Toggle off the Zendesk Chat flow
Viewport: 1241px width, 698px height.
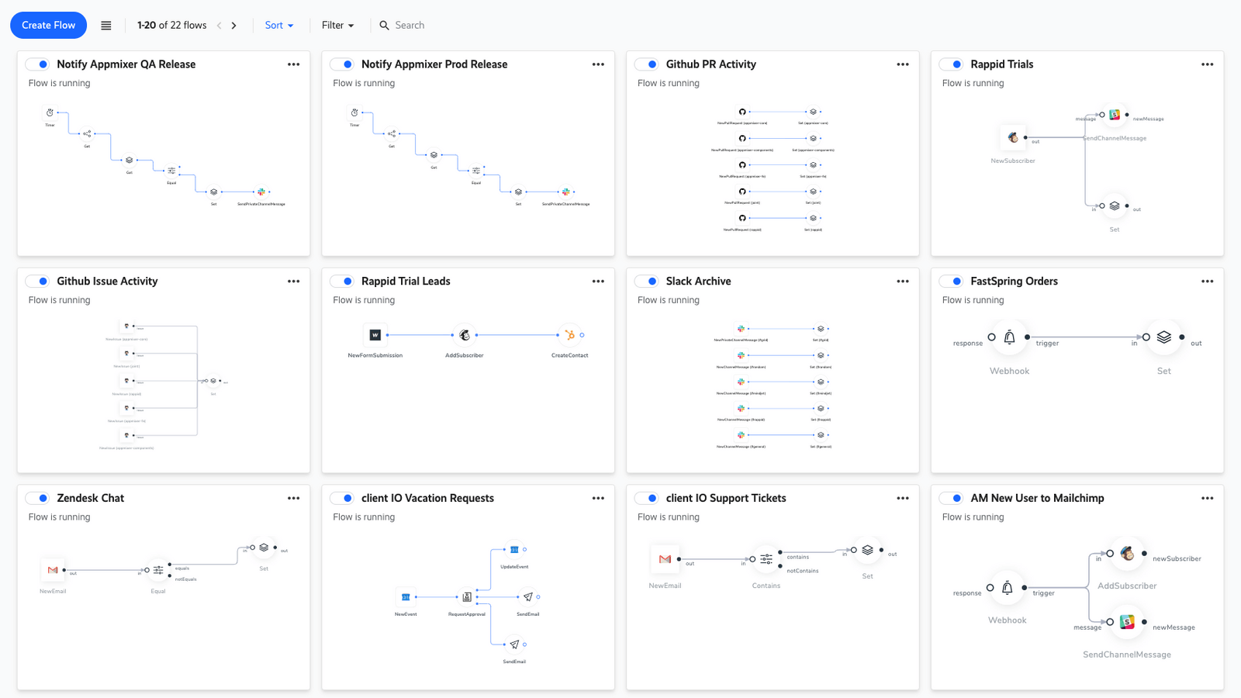37,498
